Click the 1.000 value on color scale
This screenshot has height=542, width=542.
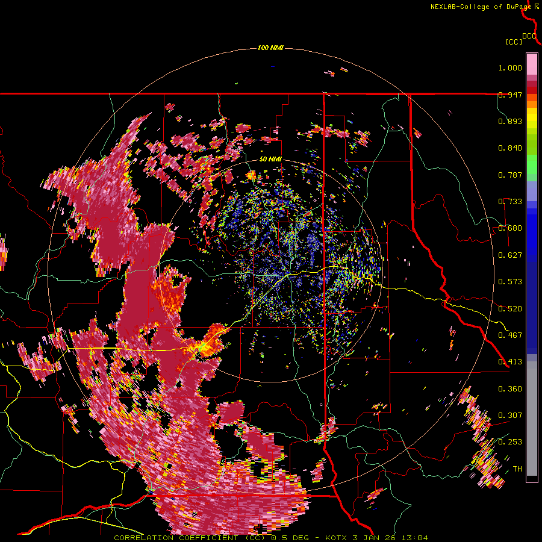[510, 67]
